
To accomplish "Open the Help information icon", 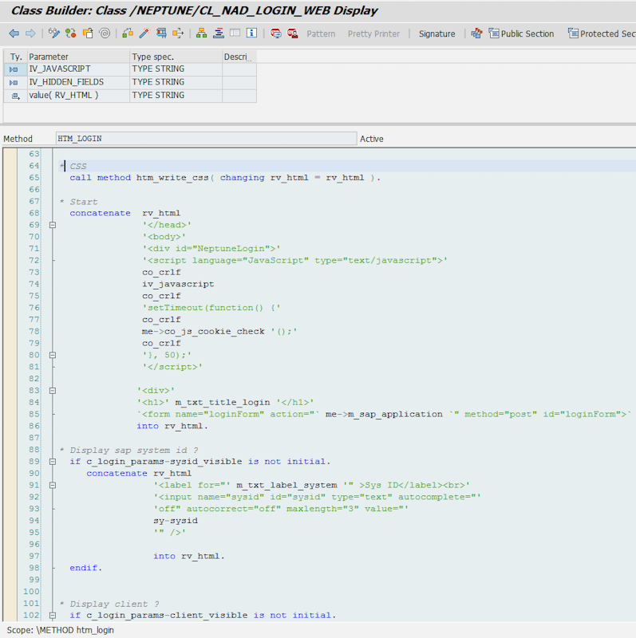I will click(x=251, y=33).
